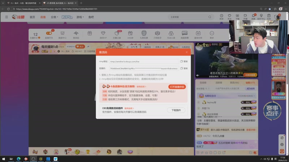This screenshot has height=162, width=289.
Task: Open system tray overflow chevron
Action: [261, 159]
